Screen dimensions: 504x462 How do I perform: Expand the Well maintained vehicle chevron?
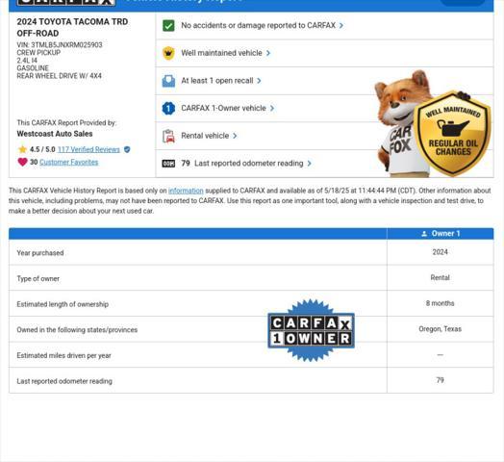coord(268,53)
